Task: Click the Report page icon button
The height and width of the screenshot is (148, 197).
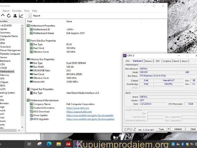Action: point(30,15)
